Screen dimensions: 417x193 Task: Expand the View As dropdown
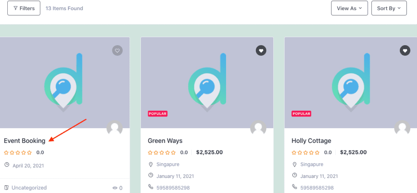click(x=349, y=8)
